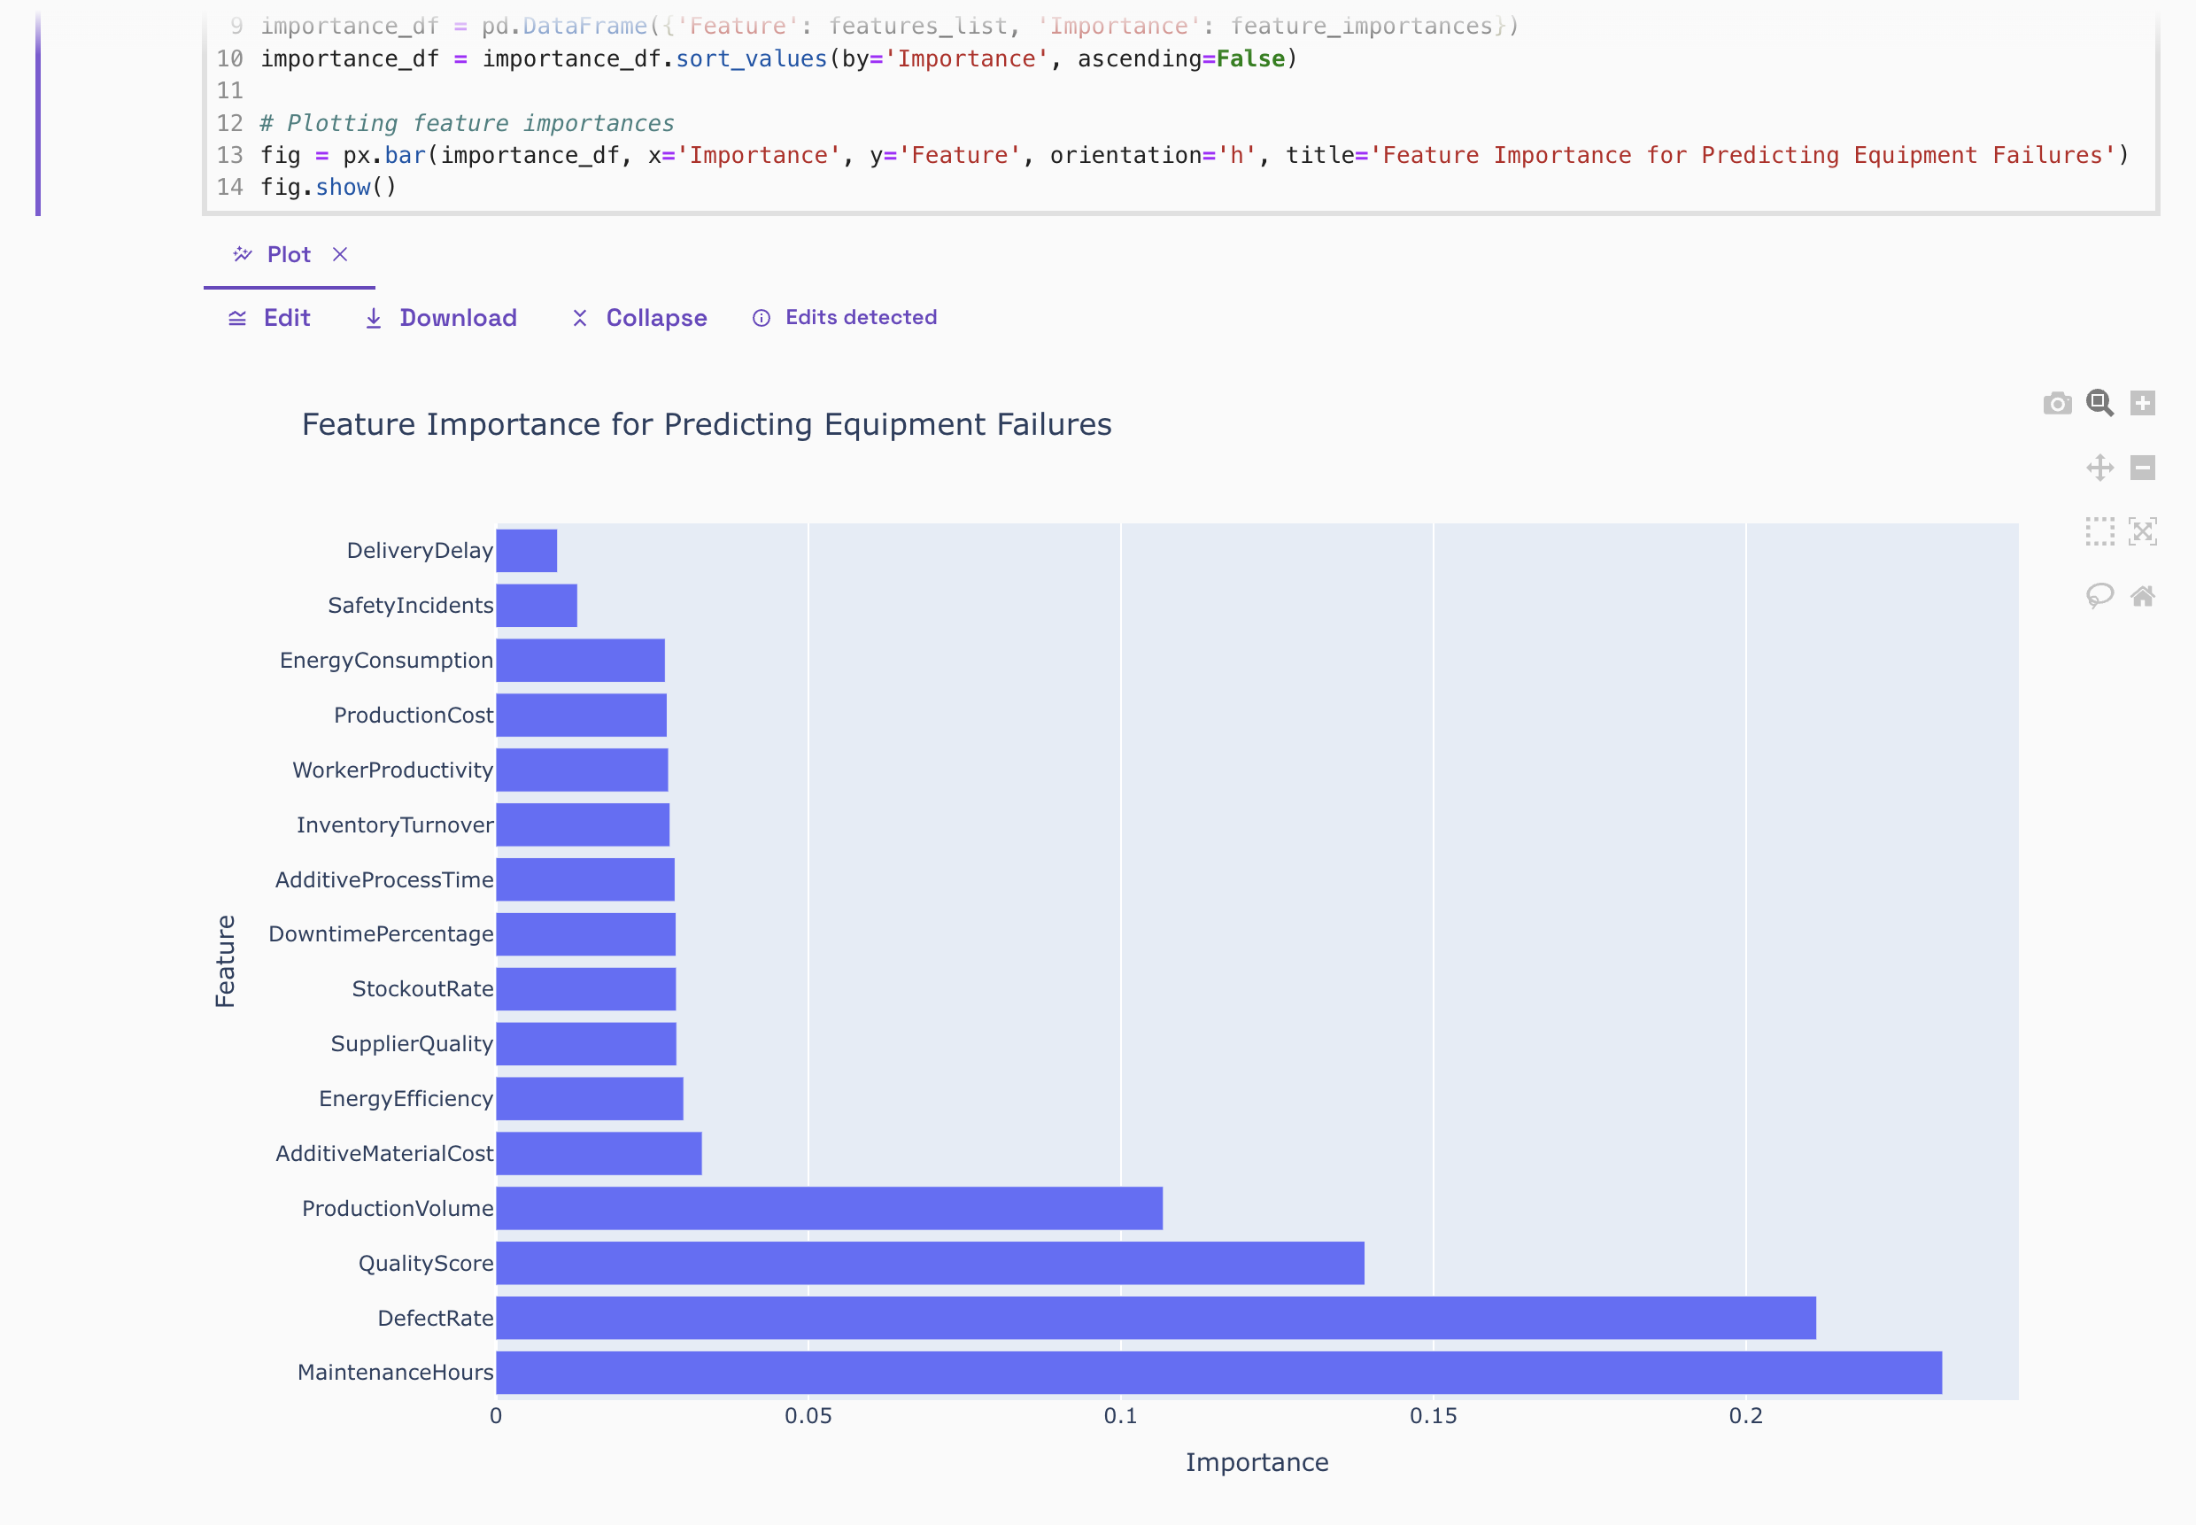Click code line 14 fig.show()
This screenshot has height=1525, width=2196.
click(328, 187)
